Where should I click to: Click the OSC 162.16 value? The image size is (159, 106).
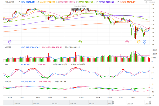61,81
